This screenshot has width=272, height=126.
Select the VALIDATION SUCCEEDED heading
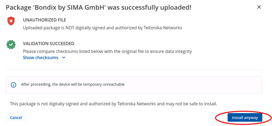pyautogui.click(x=49, y=44)
